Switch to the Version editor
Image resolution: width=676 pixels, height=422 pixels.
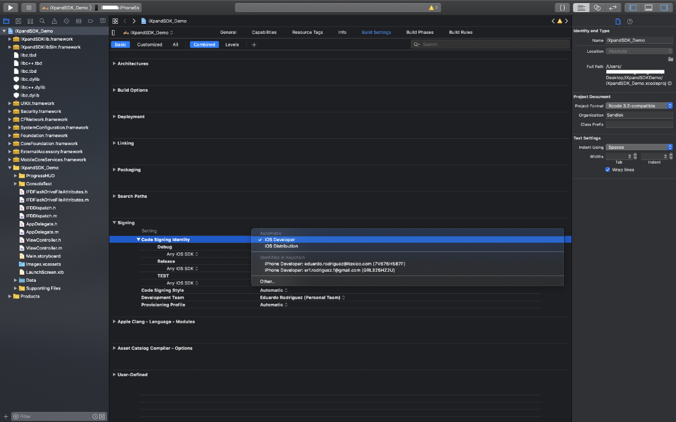coord(613,7)
